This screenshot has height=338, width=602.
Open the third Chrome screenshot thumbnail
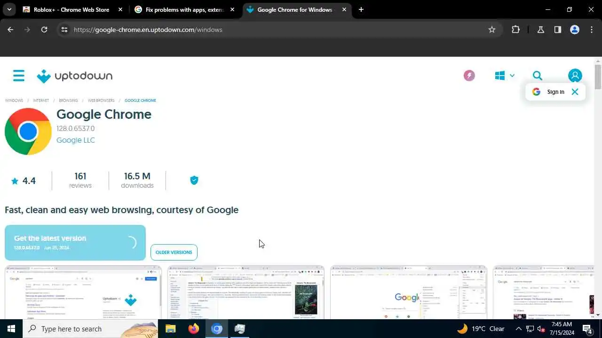click(x=409, y=292)
